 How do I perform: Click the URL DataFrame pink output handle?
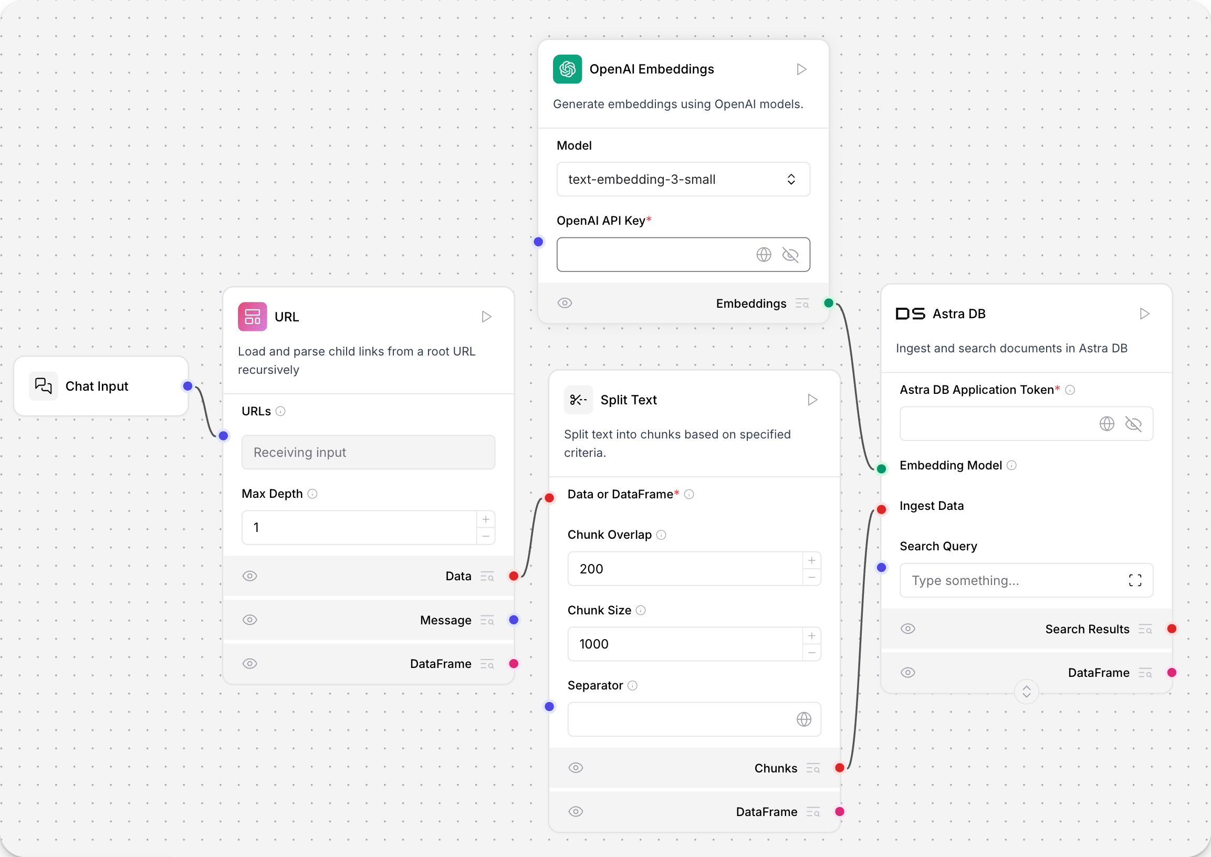click(514, 663)
